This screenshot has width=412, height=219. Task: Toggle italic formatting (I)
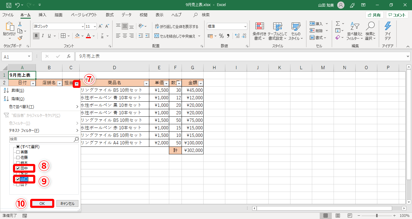click(43, 36)
